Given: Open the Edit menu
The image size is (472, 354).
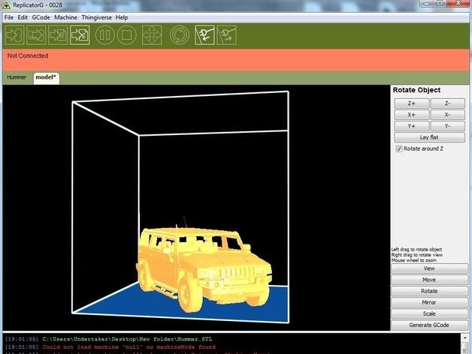Looking at the screenshot, I should [23, 17].
